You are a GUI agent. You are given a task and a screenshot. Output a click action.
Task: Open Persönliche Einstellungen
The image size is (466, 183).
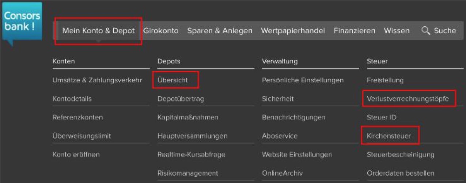pos(303,80)
